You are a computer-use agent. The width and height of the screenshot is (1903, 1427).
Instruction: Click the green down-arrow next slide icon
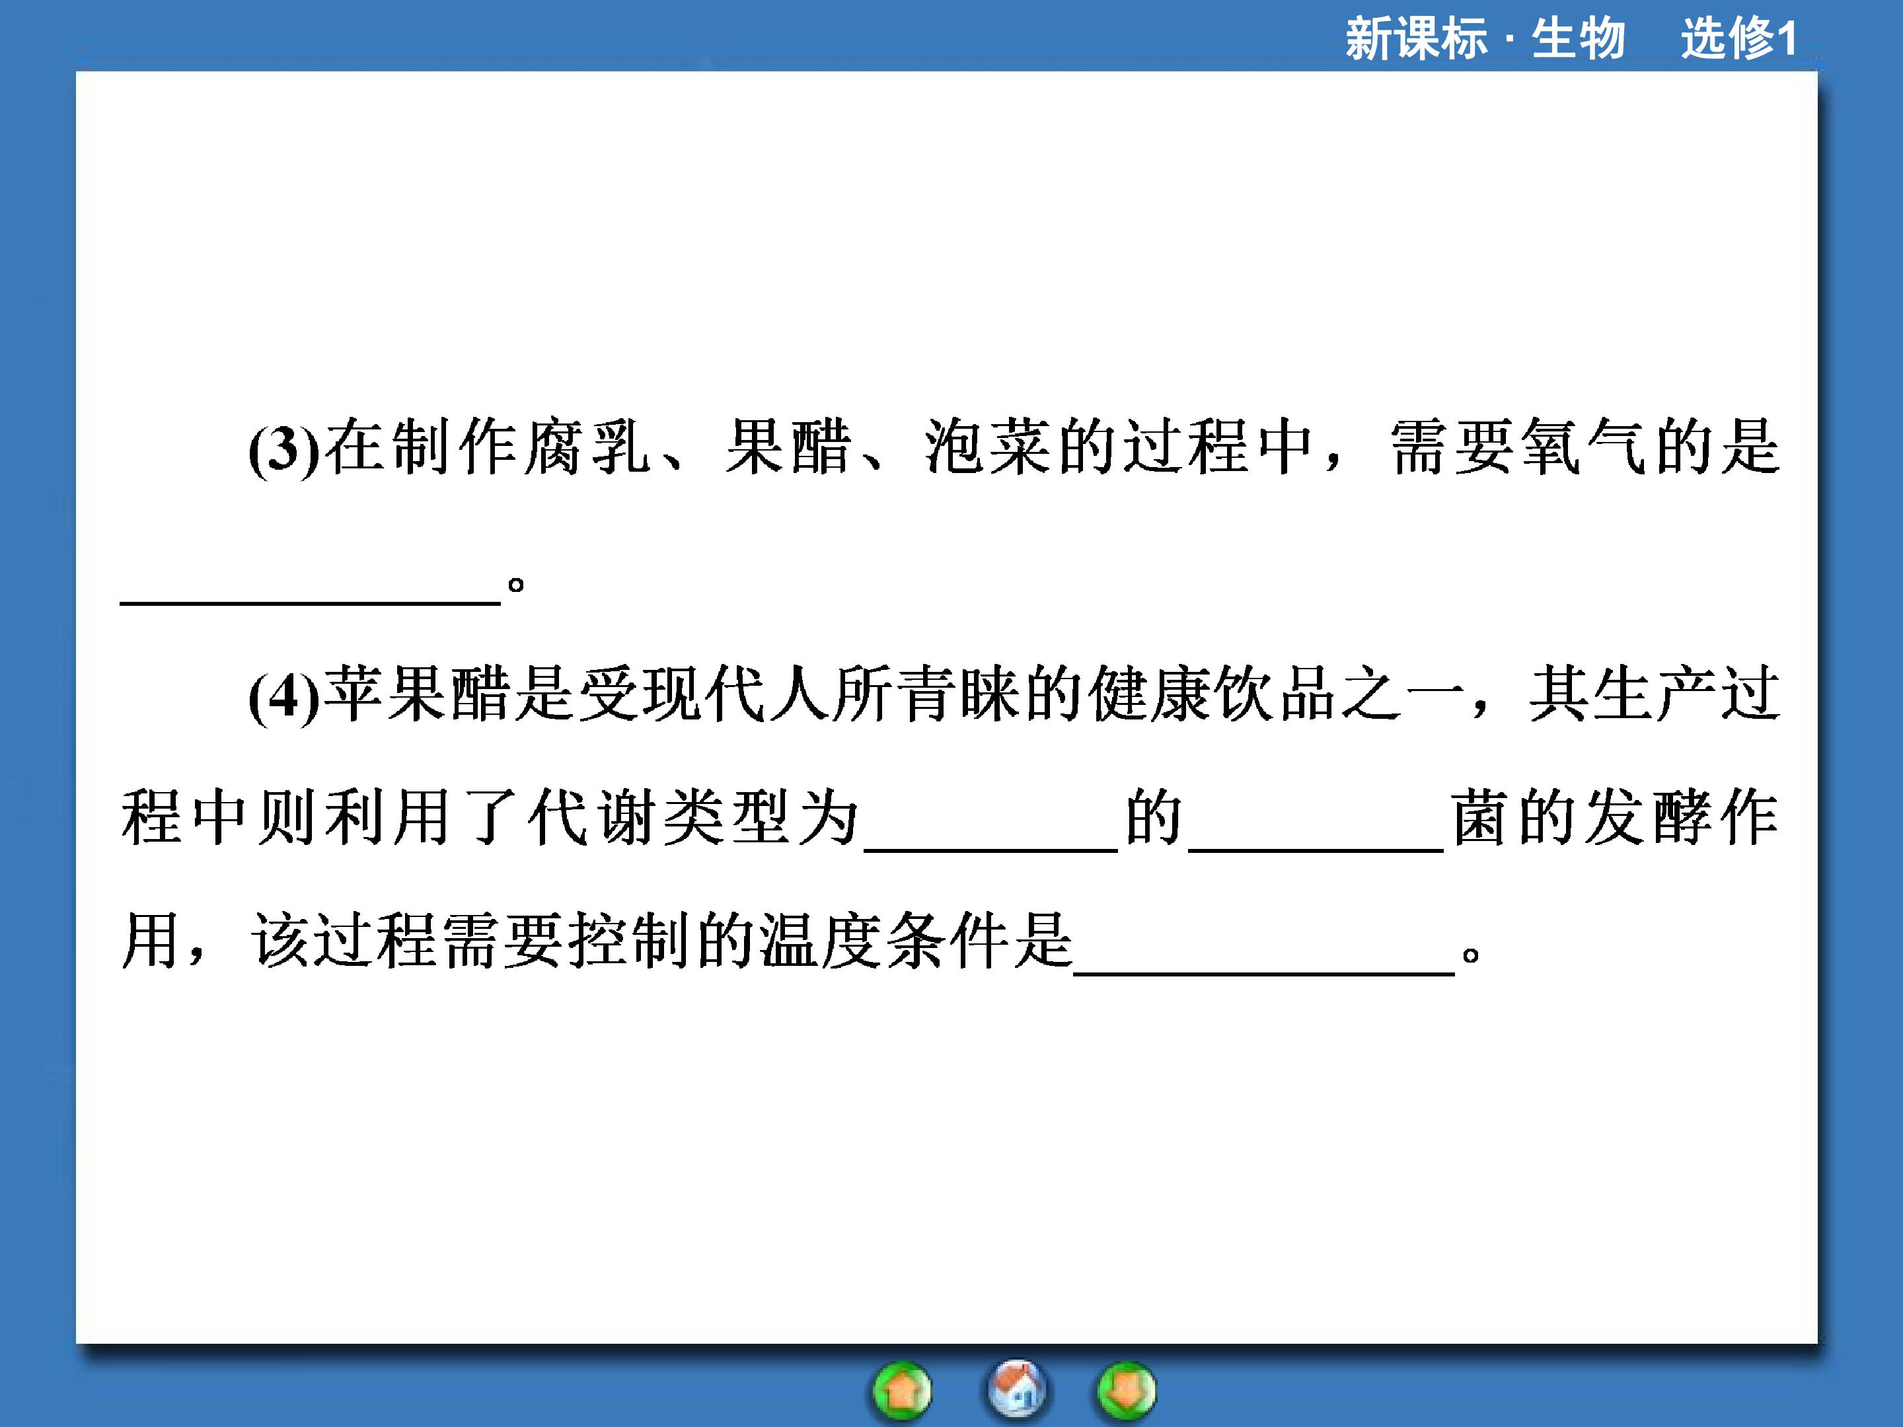pos(1126,1390)
